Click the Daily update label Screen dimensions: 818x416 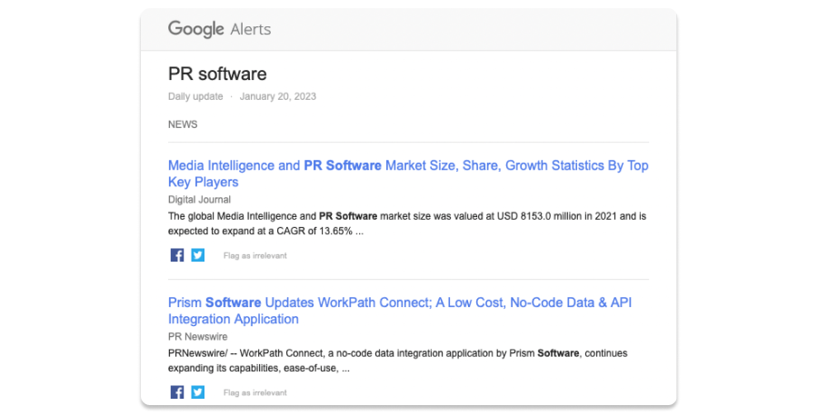195,96
